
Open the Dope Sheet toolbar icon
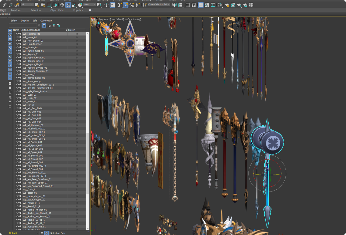pyautogui.click(x=213, y=5)
